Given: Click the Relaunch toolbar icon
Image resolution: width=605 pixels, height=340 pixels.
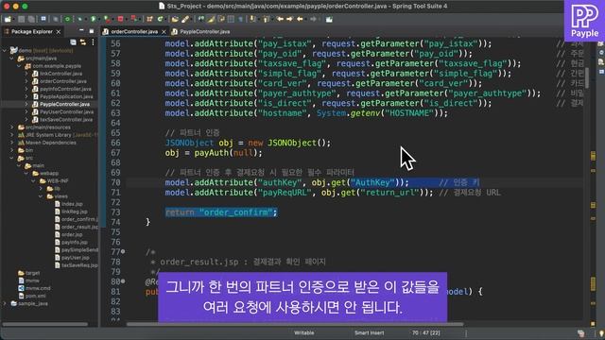Looking at the screenshot, I should point(134,19).
